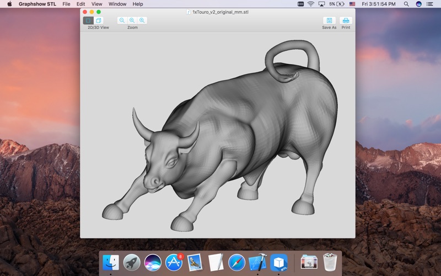The height and width of the screenshot is (276, 441).
Task: Open the Wi-Fi status menu
Action: (310, 4)
